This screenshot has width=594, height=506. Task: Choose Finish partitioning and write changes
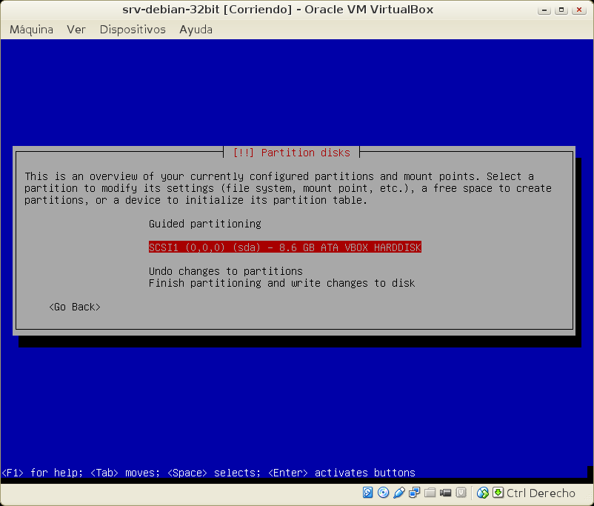[x=281, y=283]
